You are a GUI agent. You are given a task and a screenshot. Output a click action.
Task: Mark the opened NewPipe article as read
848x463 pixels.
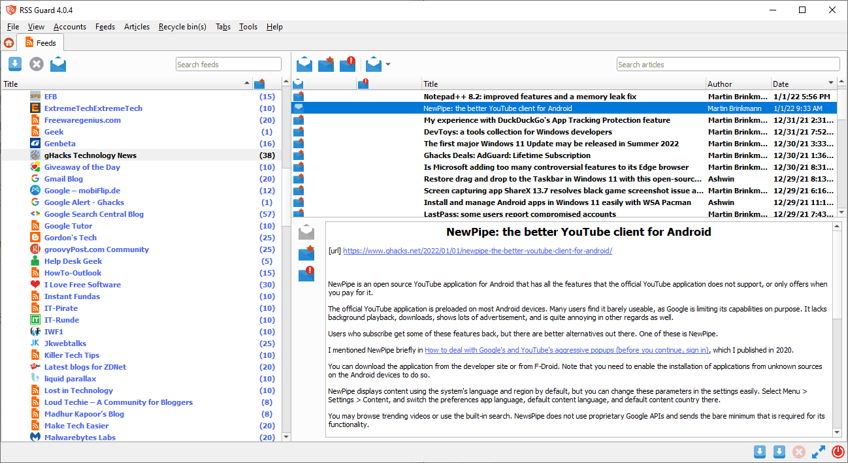coord(305,231)
